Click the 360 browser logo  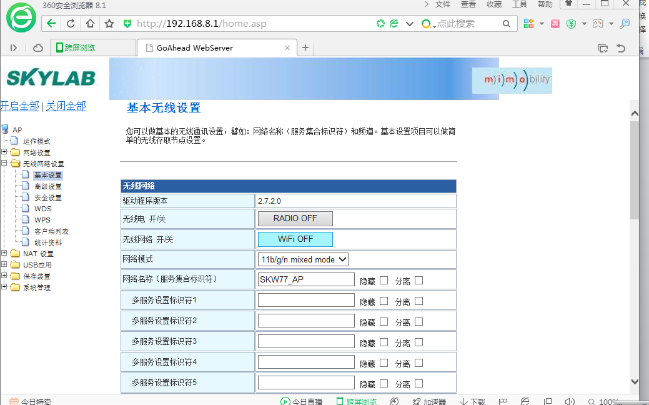[21, 17]
